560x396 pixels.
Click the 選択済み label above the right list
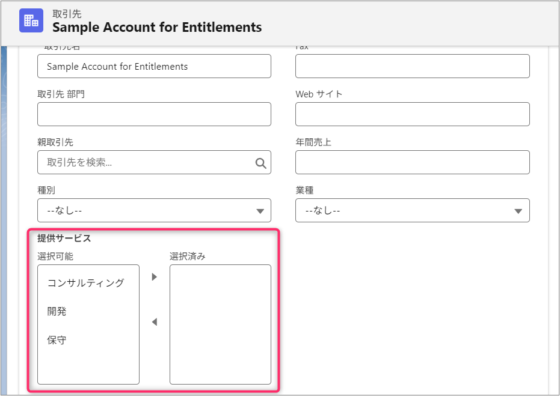pos(188,257)
